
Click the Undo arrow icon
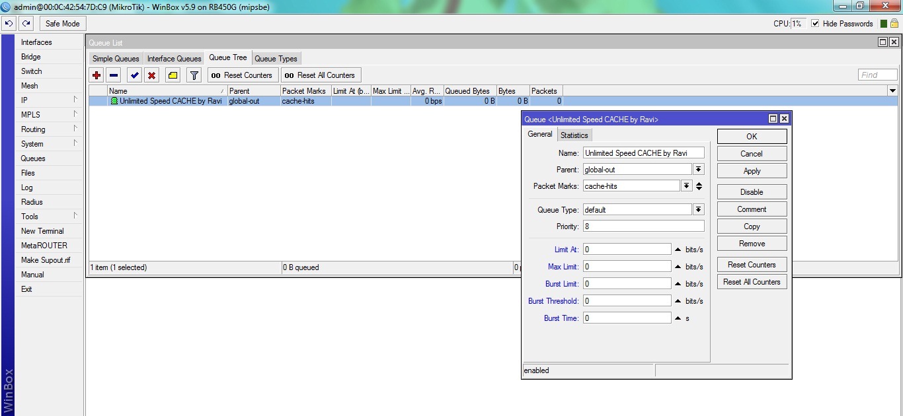[9, 23]
